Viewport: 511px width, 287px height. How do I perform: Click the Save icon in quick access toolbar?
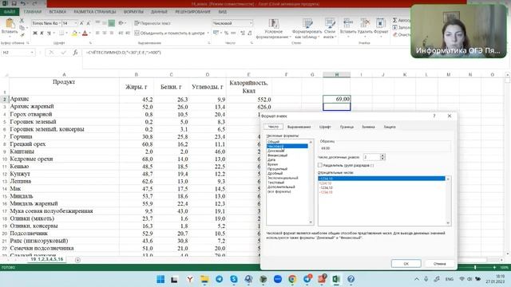pos(14,3)
